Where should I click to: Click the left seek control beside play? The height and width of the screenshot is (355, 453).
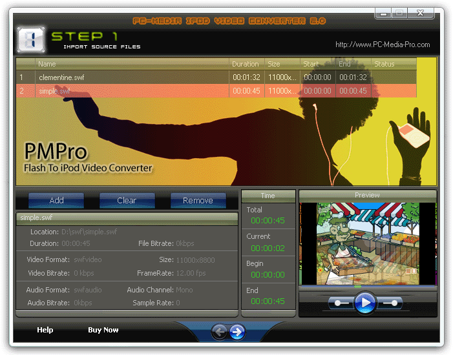(341, 303)
